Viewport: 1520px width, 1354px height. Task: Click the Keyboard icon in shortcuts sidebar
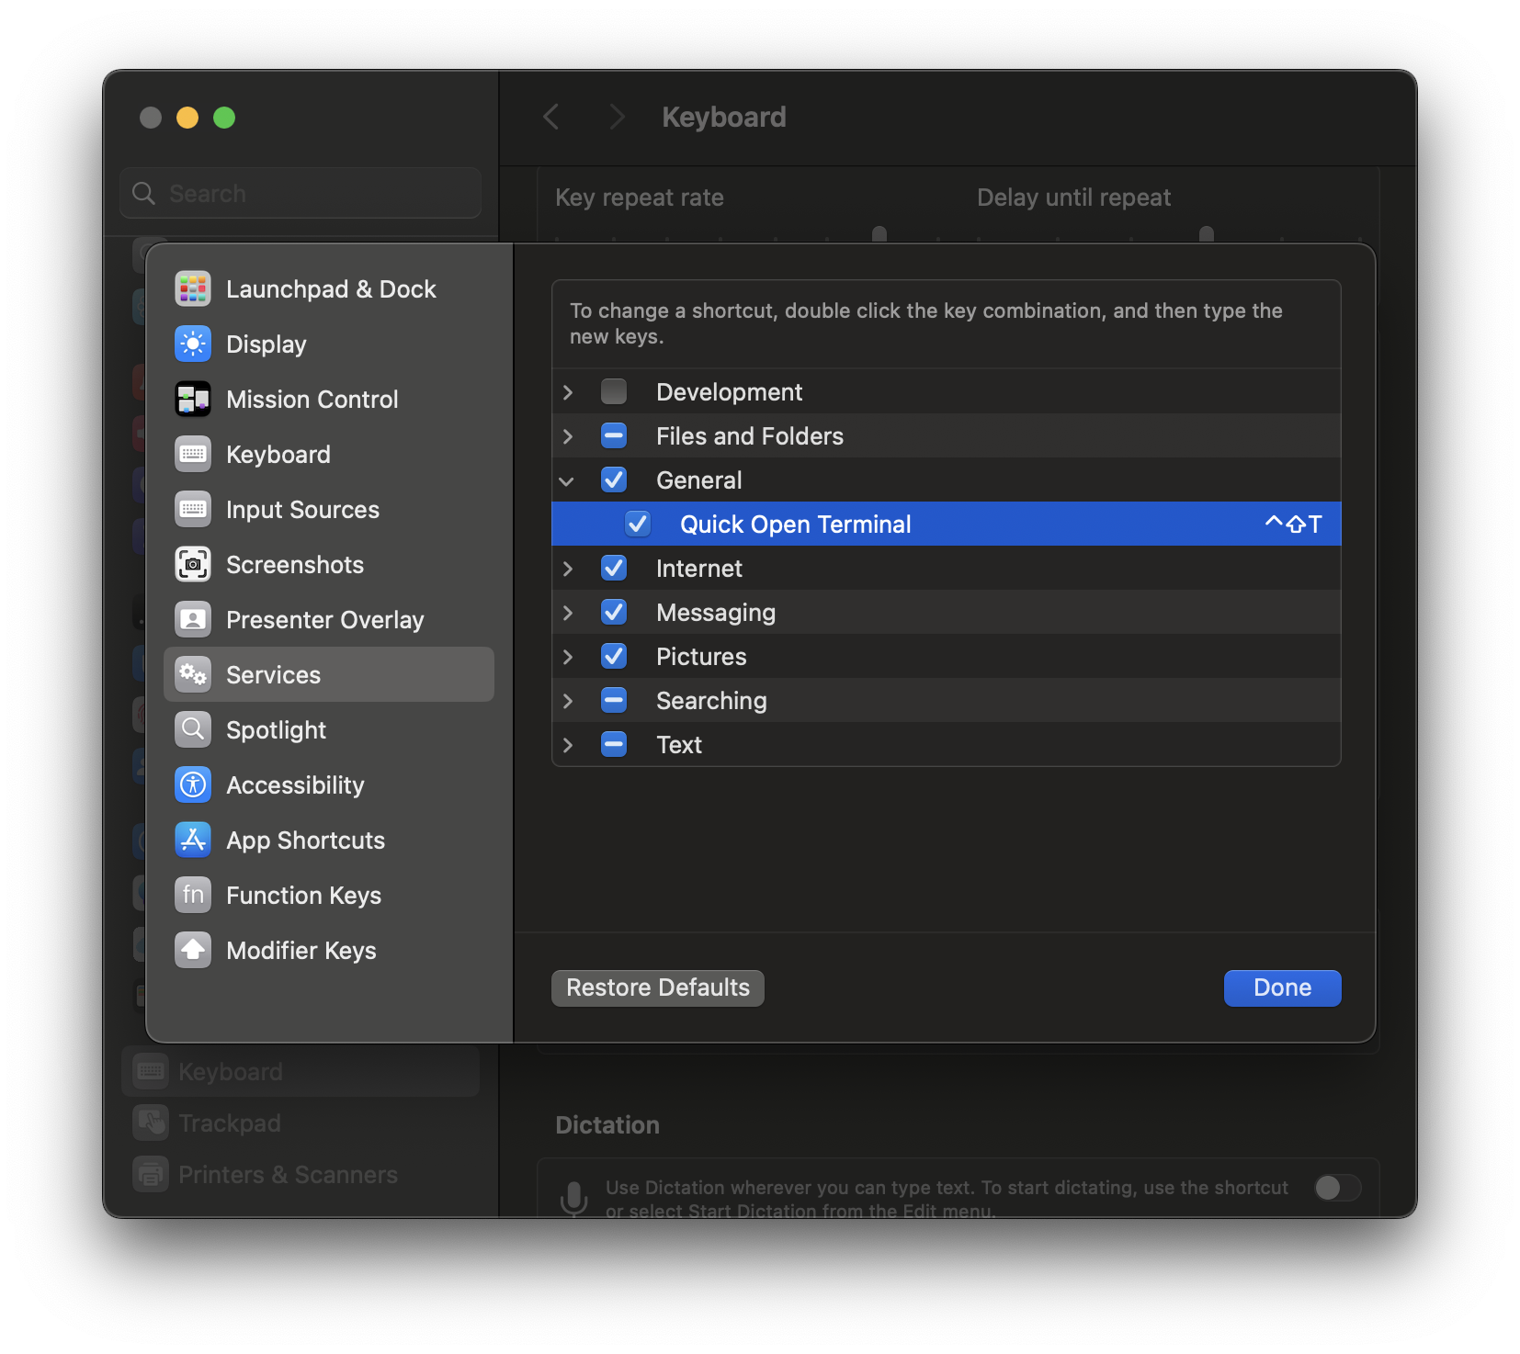[193, 455]
